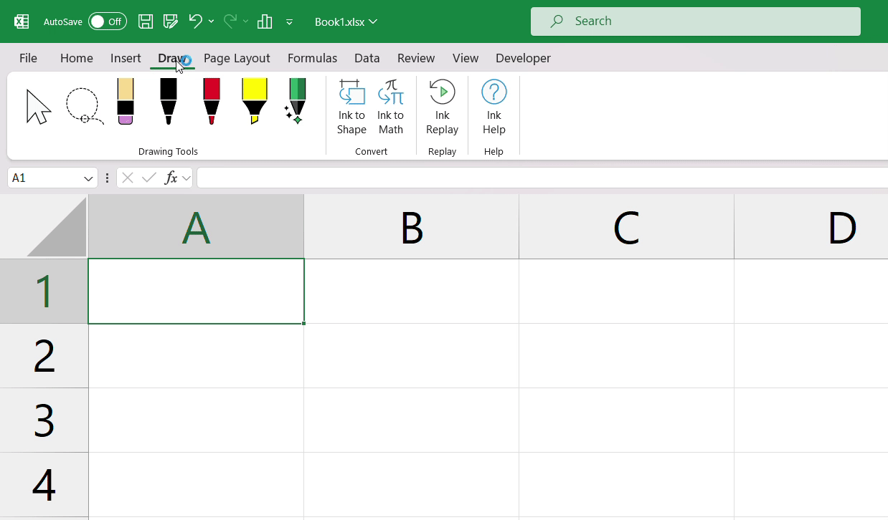The width and height of the screenshot is (888, 520).
Task: Go to the Insert tab
Action: click(x=126, y=58)
